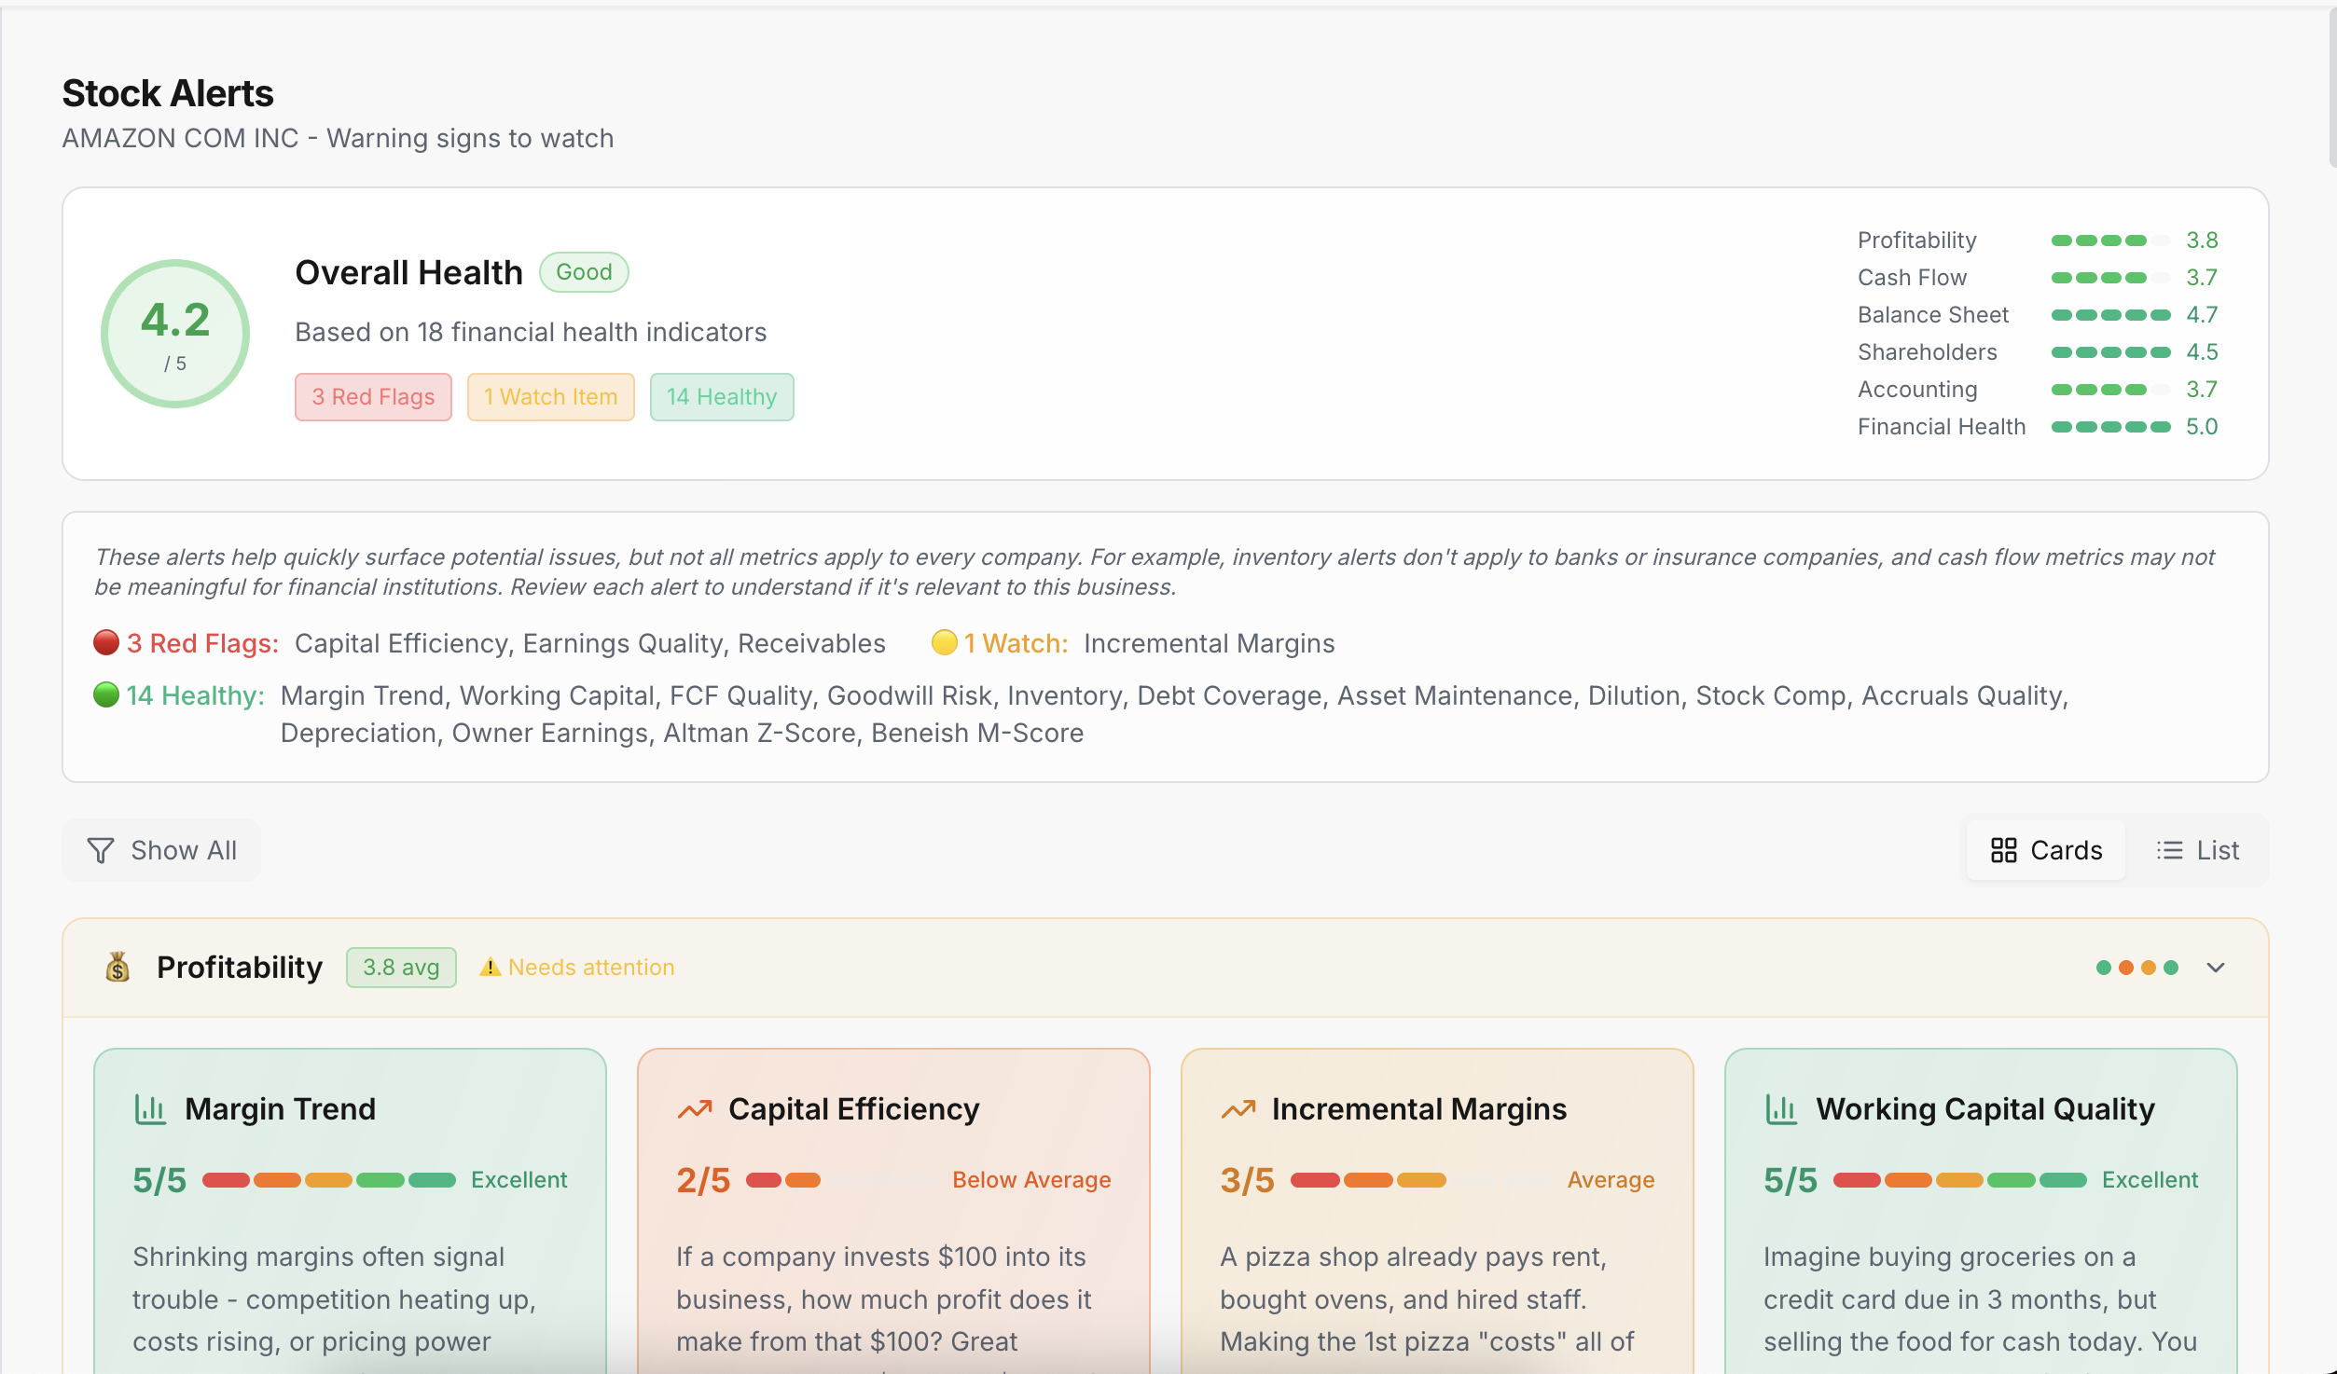Click the money bag icon beside Profitability
This screenshot has height=1374, width=2337.
coord(118,967)
